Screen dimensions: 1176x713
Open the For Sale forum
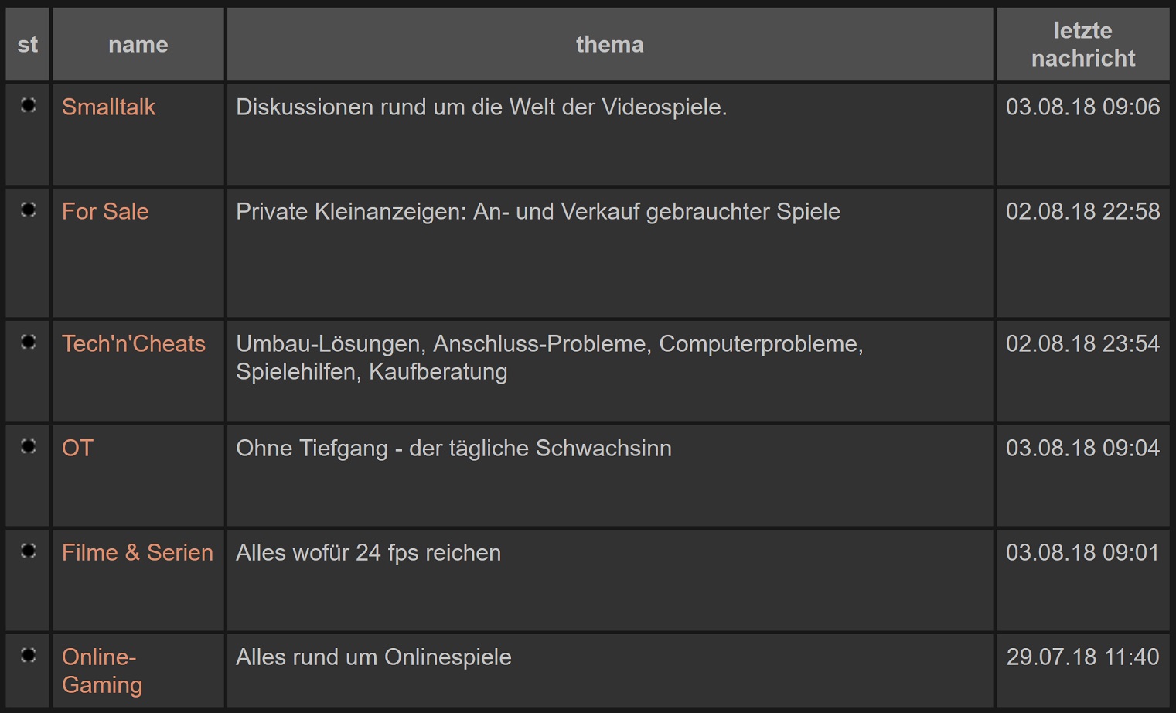[105, 211]
